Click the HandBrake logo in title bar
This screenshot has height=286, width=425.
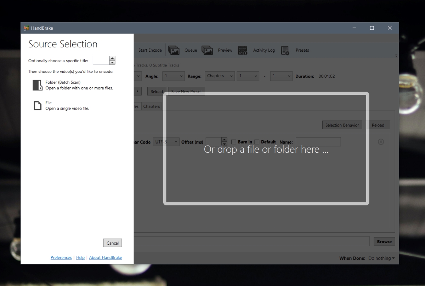26,28
